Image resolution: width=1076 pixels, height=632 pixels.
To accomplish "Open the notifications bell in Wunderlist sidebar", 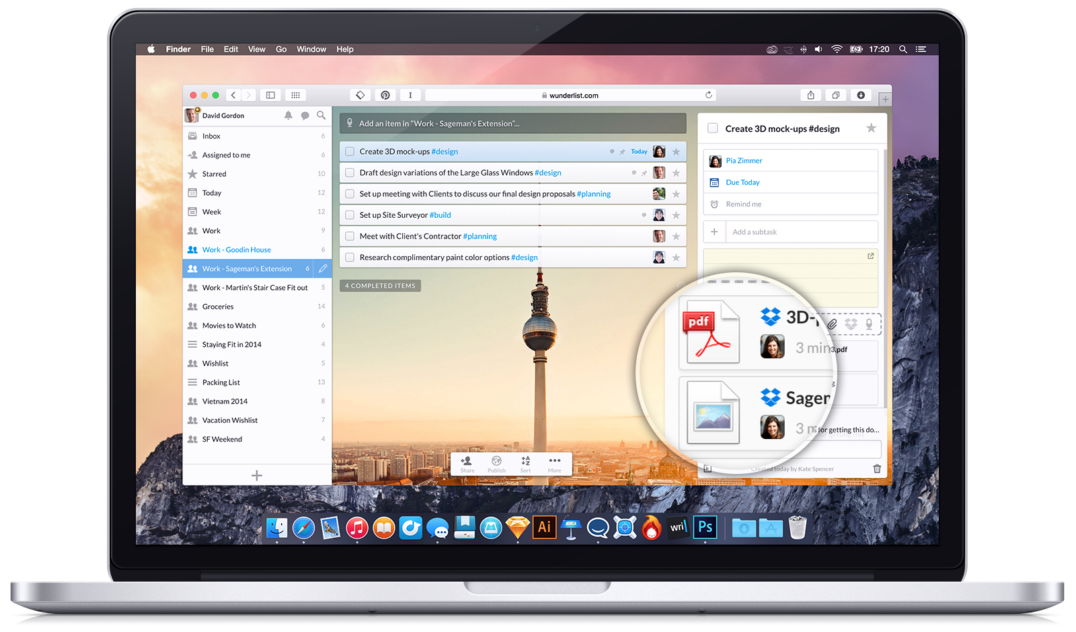I will click(x=288, y=116).
